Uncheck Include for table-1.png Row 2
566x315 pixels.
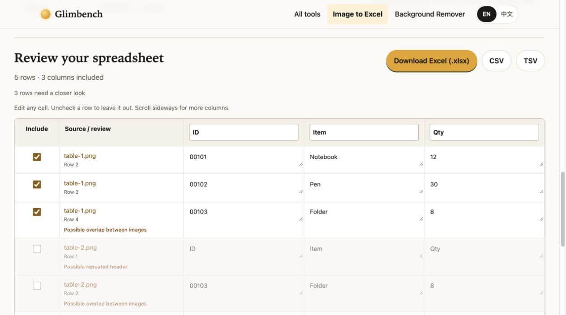click(x=37, y=157)
